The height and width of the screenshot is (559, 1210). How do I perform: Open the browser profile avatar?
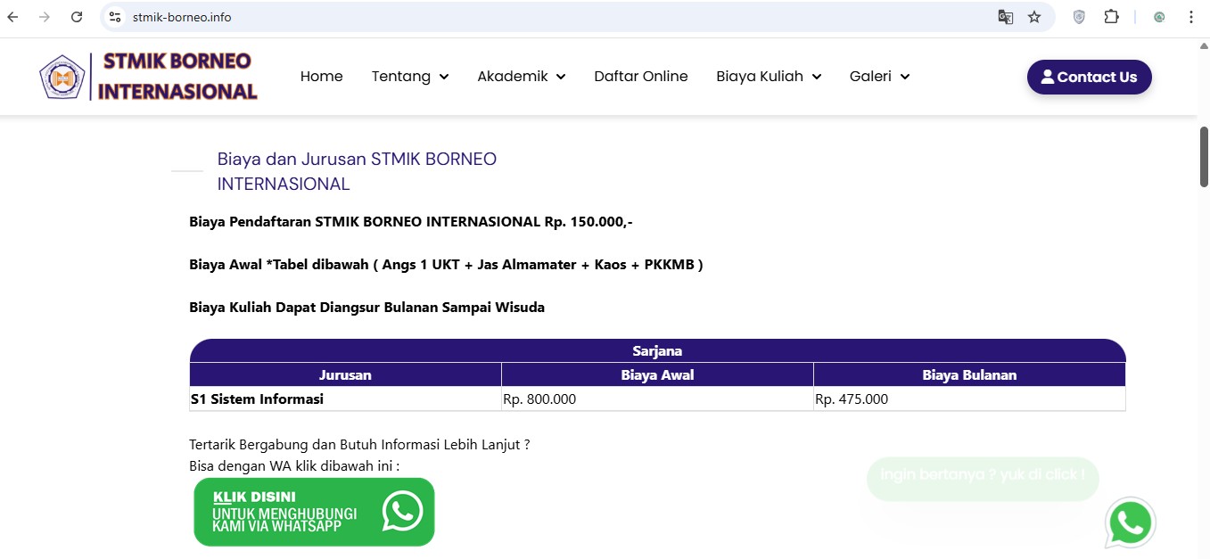point(1159,17)
